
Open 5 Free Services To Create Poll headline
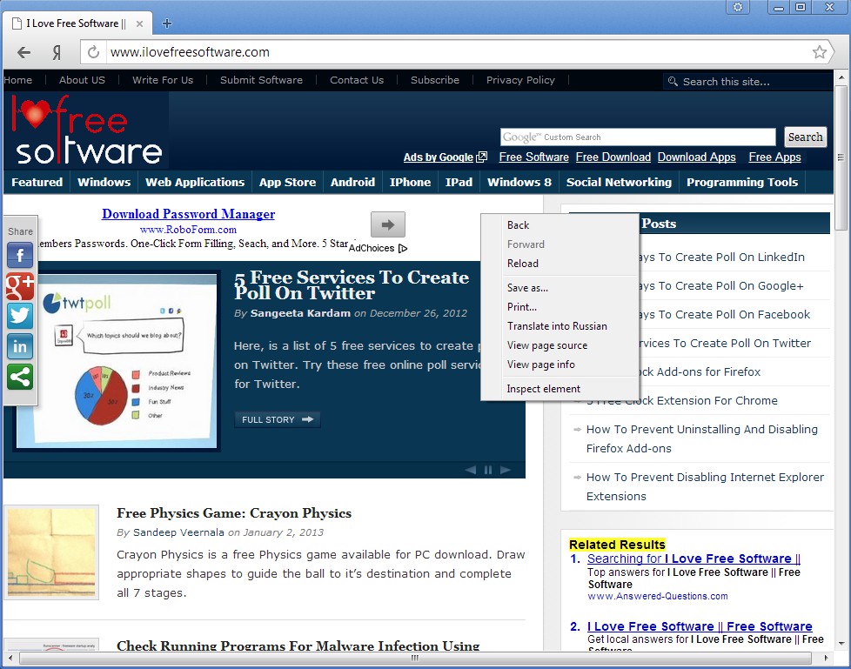[x=352, y=284]
